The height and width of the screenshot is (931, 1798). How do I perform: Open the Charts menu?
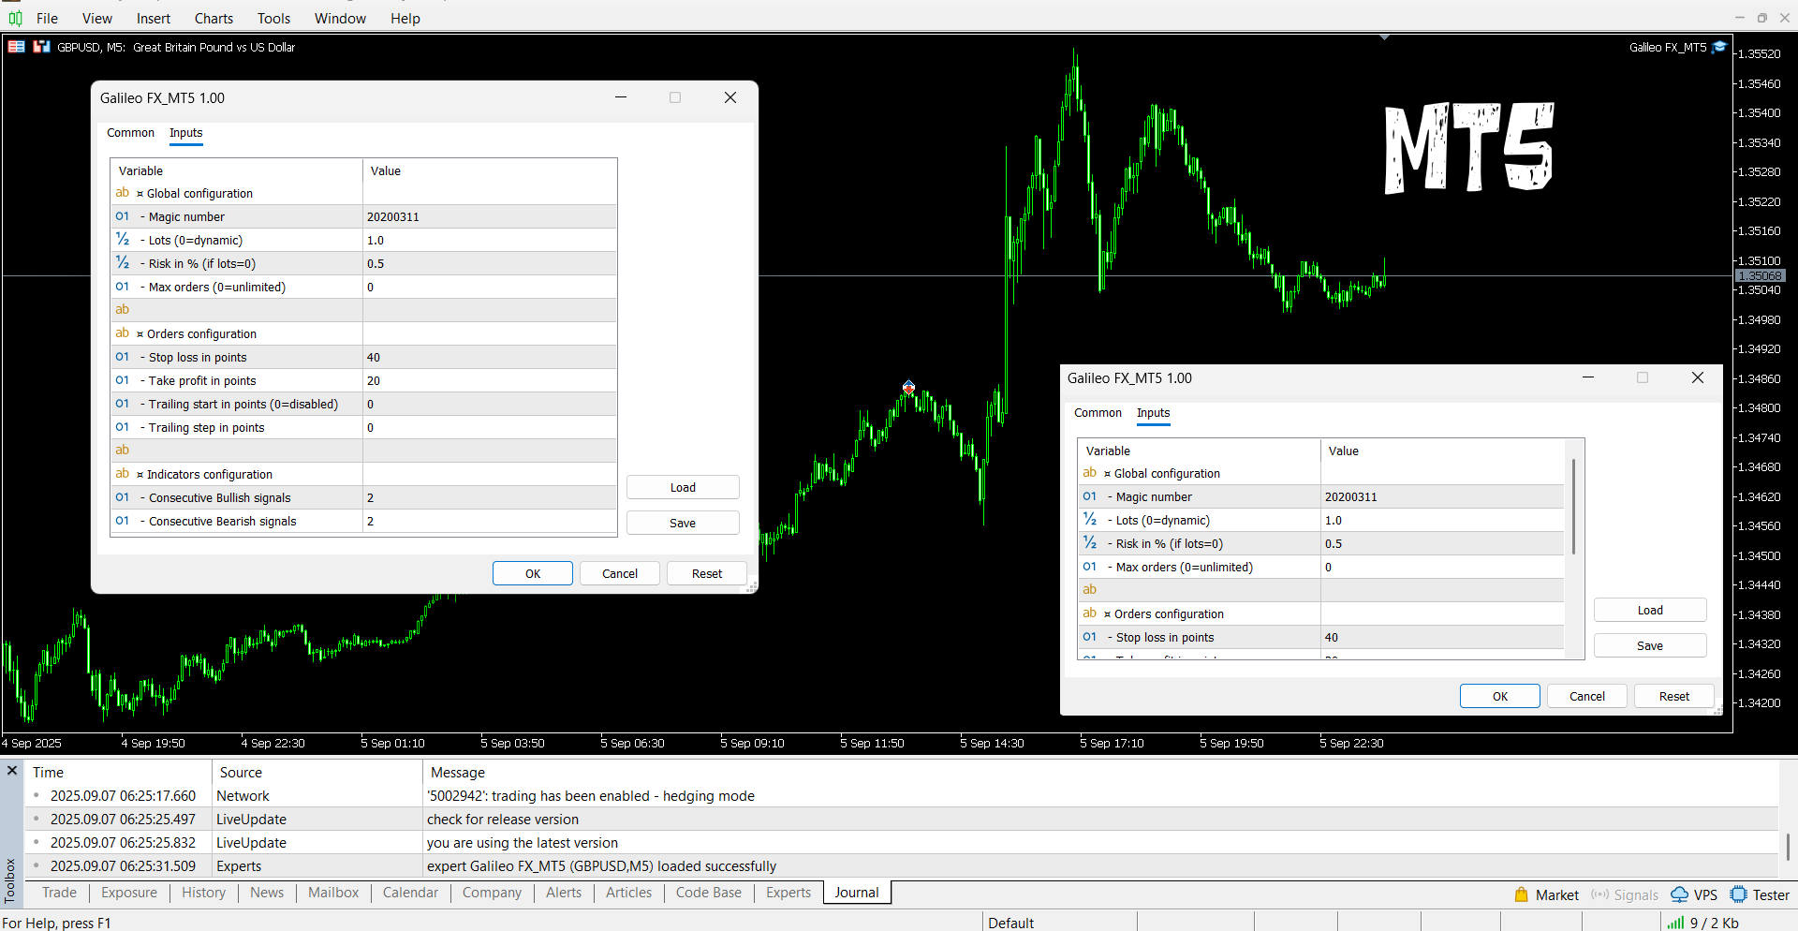click(x=214, y=19)
